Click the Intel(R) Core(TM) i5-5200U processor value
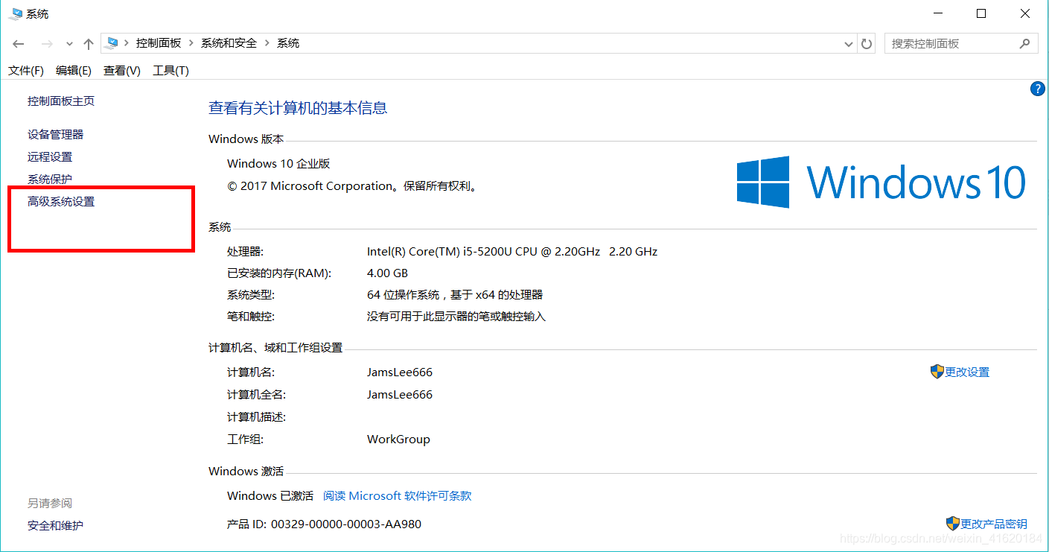The height and width of the screenshot is (552, 1049). 512,252
